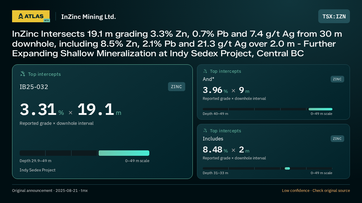
Task: Click the 3.31 % grade value
Action: pos(42,110)
